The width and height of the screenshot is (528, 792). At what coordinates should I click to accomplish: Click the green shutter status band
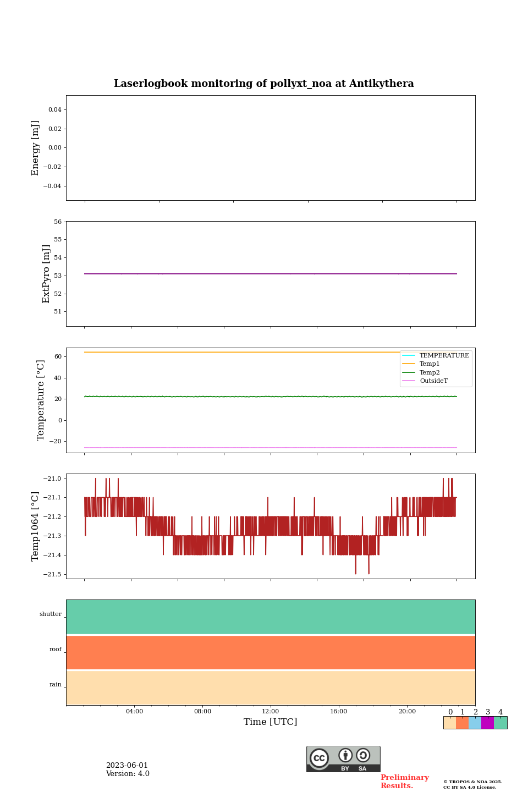coord(271,617)
